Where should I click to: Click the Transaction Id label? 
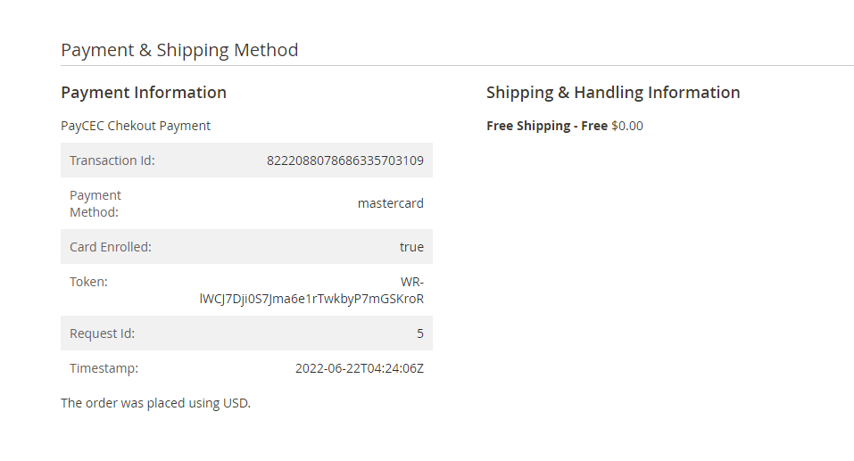point(112,161)
